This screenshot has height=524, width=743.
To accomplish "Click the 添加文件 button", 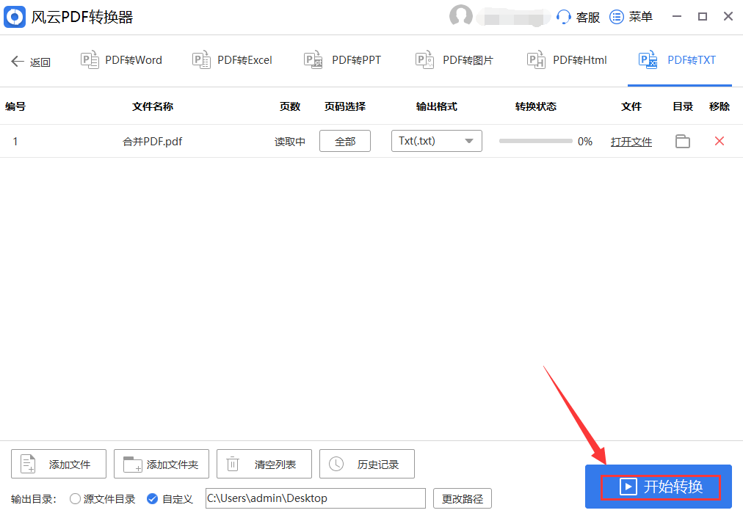I will point(59,464).
